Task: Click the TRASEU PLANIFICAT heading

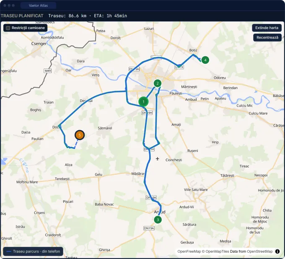Action: tap(22, 16)
